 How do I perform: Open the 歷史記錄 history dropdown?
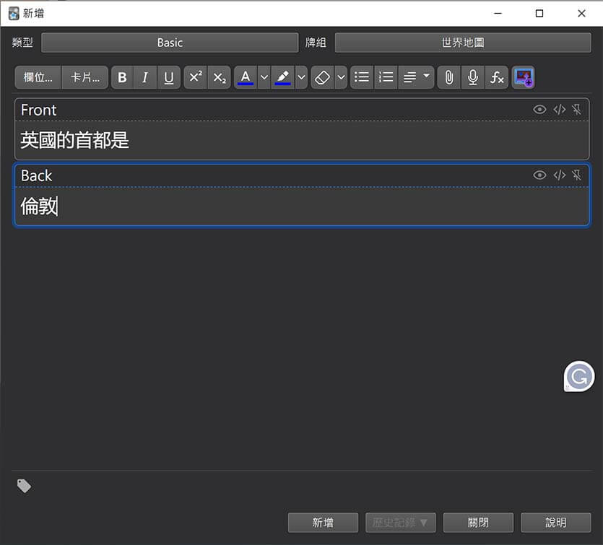point(400,523)
